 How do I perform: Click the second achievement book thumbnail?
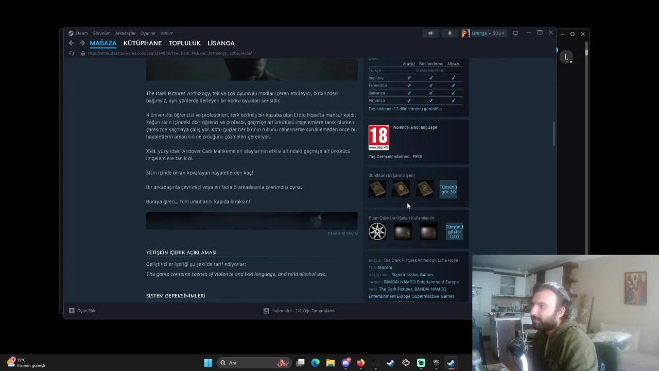point(401,189)
